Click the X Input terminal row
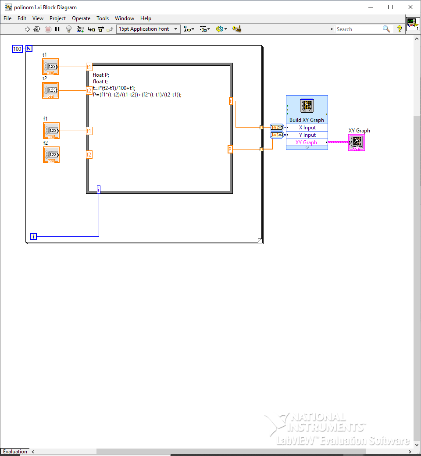421x456 pixels. 307,128
